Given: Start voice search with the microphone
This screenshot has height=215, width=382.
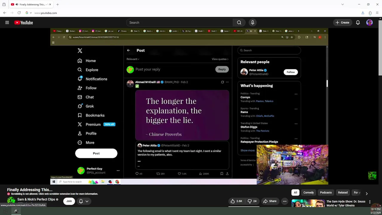Looking at the screenshot, I should (x=252, y=23).
